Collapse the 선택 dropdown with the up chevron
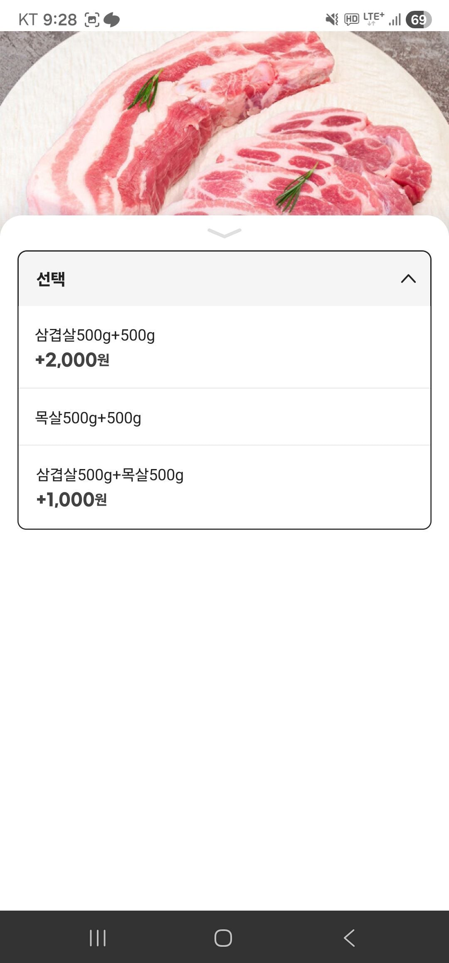 coord(408,279)
